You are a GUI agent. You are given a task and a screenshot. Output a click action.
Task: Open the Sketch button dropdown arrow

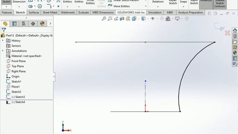pyautogui.click(x=6, y=7)
